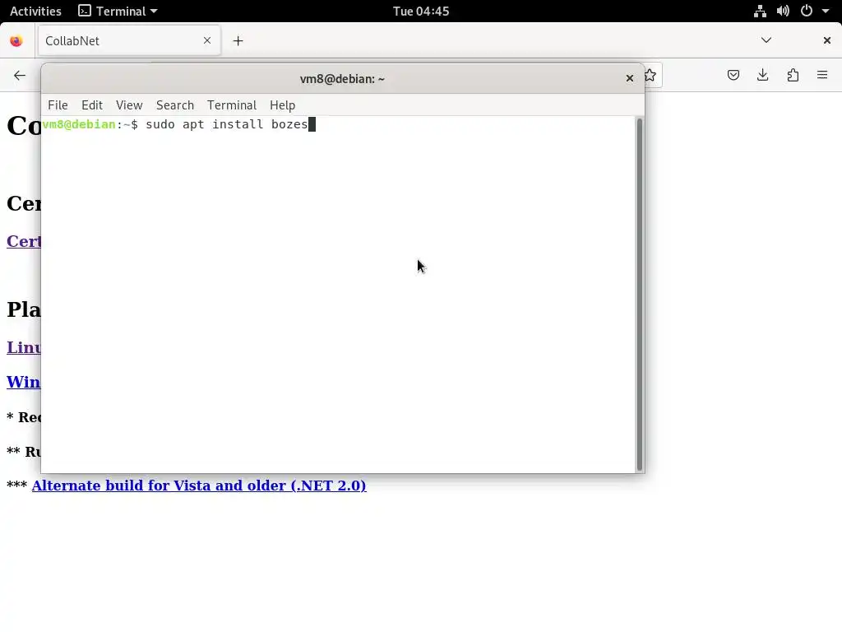Open Firefox hamburger menu
The image size is (842, 632).
(822, 75)
